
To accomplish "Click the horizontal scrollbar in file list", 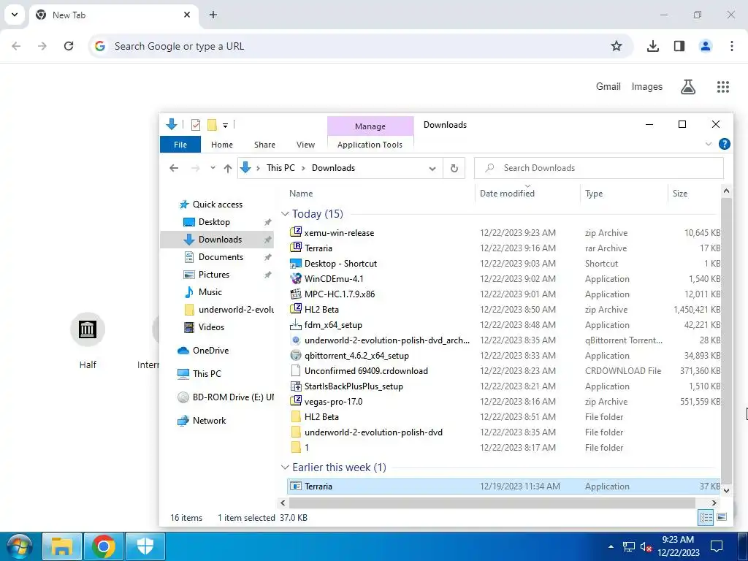I will 492,503.
